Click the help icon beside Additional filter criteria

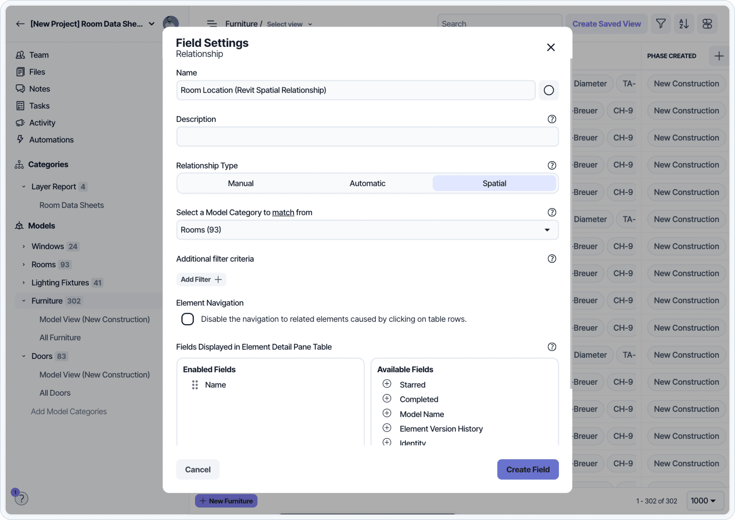pyautogui.click(x=552, y=259)
